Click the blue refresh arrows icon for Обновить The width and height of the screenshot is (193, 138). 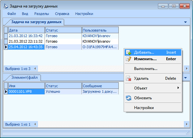coord(129,98)
